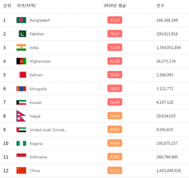
Task: Click the 국가/지역/ column header
Action: (x=26, y=6)
